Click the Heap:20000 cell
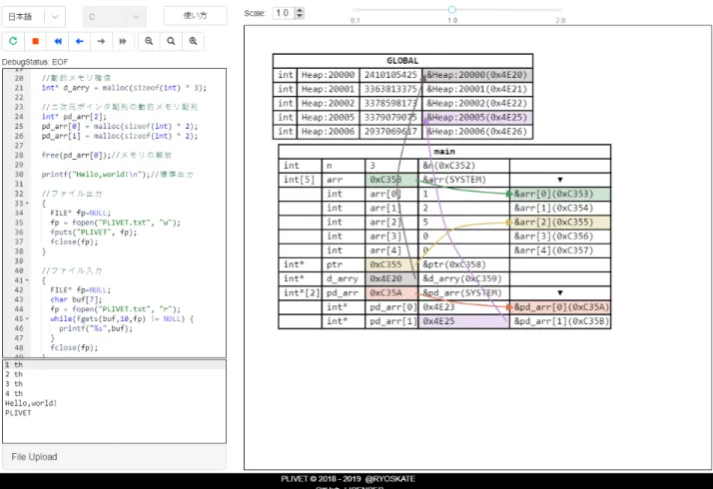Screen dimensions: 713x489 point(328,75)
